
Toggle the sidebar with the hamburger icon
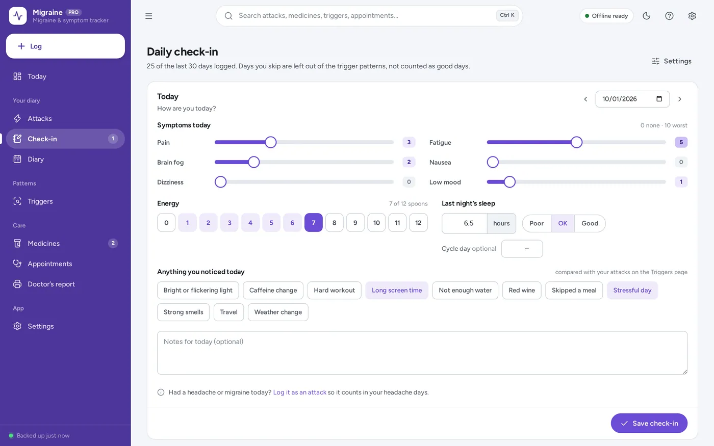149,16
